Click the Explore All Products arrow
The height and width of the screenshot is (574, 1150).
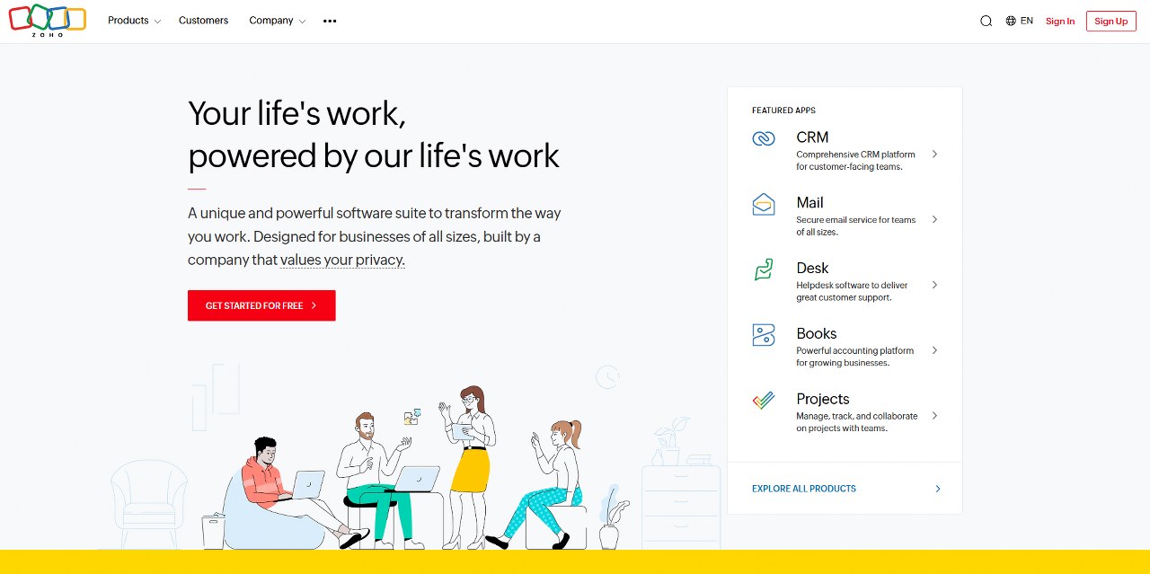pos(938,489)
